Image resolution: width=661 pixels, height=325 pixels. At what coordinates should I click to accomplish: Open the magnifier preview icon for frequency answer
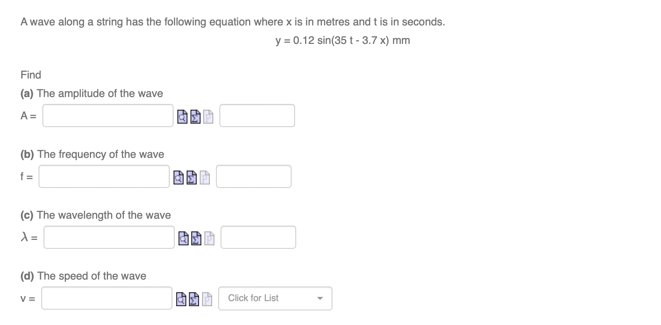click(178, 177)
